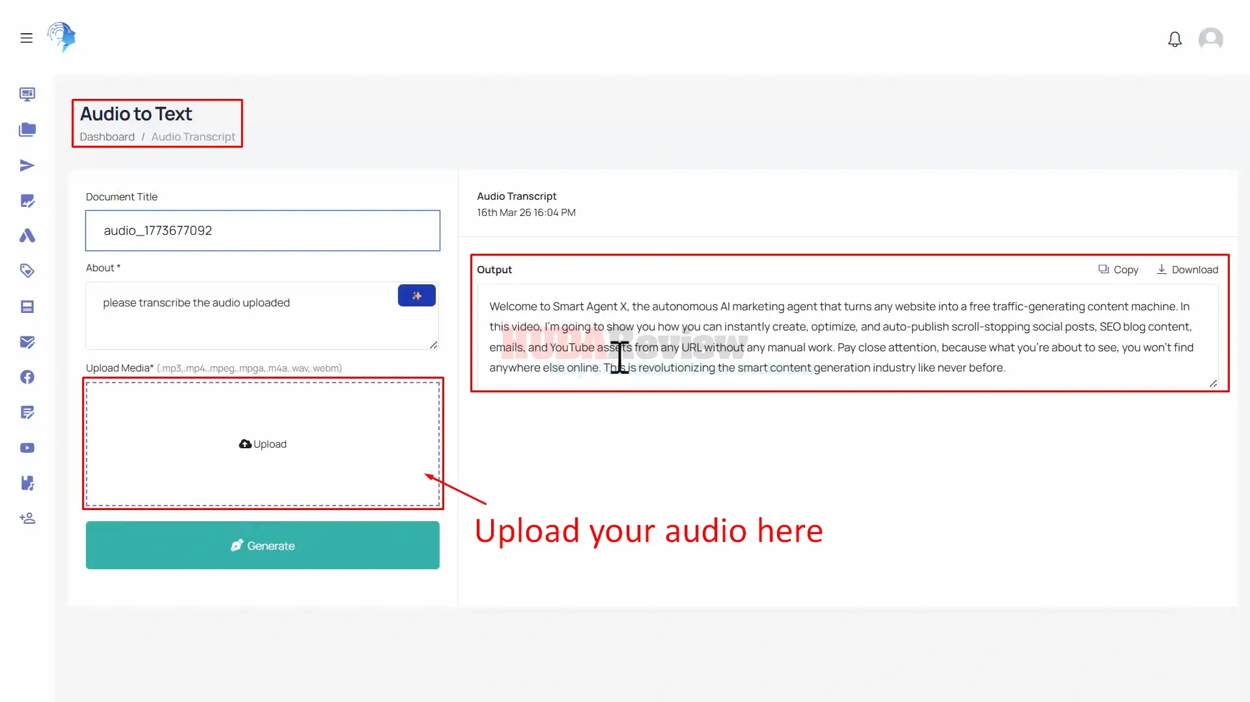Grab the Output text area resize handle

[x=1213, y=383]
